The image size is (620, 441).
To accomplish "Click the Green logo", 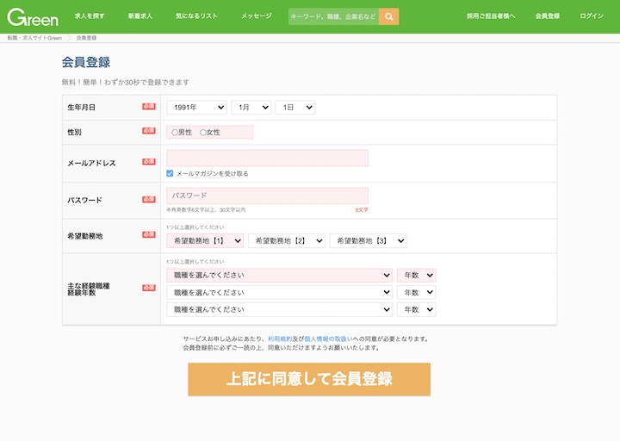I will (x=33, y=16).
